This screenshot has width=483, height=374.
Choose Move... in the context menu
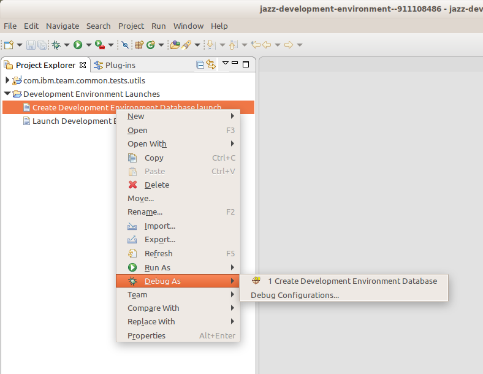(x=178, y=199)
